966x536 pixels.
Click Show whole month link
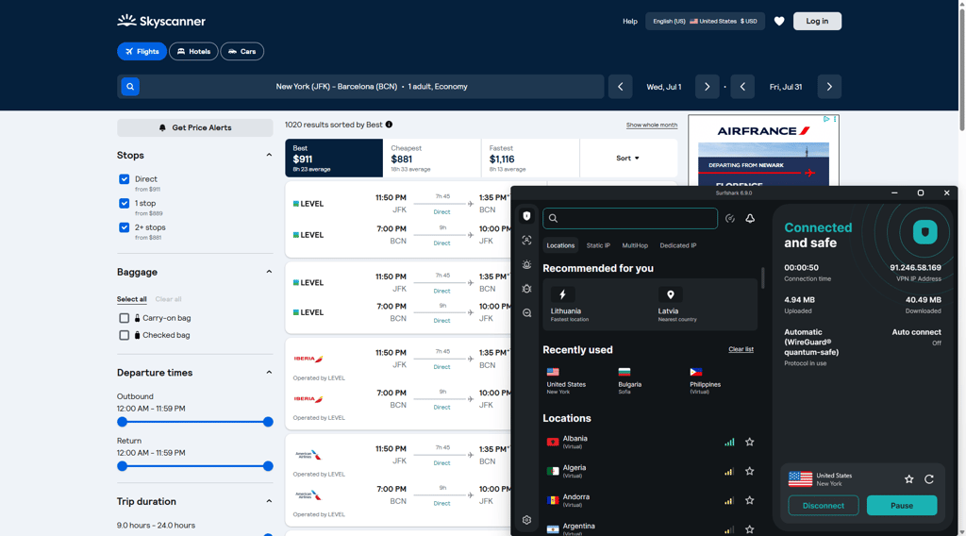(x=652, y=126)
